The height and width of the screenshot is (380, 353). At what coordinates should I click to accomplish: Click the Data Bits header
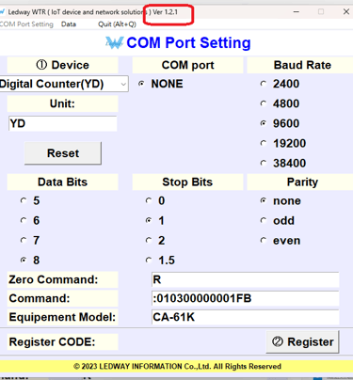[x=62, y=182]
